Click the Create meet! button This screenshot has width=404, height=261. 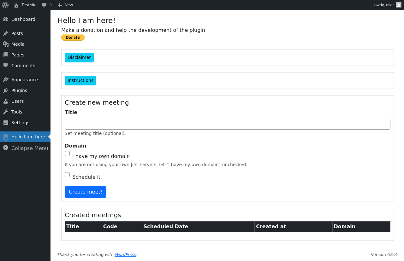[x=86, y=192]
